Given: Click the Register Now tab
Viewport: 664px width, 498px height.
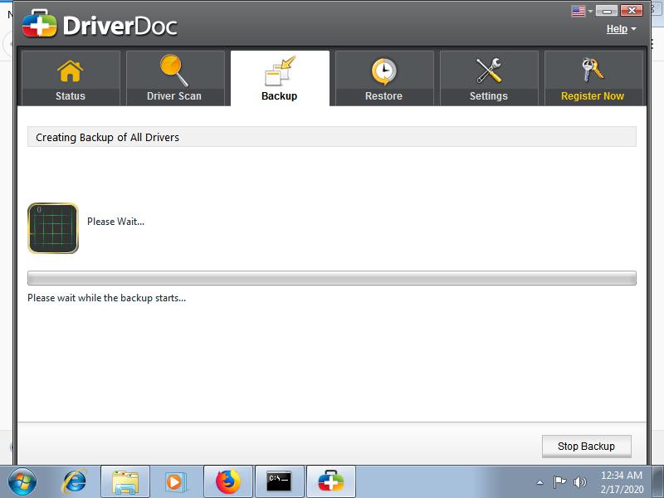Looking at the screenshot, I should (x=593, y=78).
